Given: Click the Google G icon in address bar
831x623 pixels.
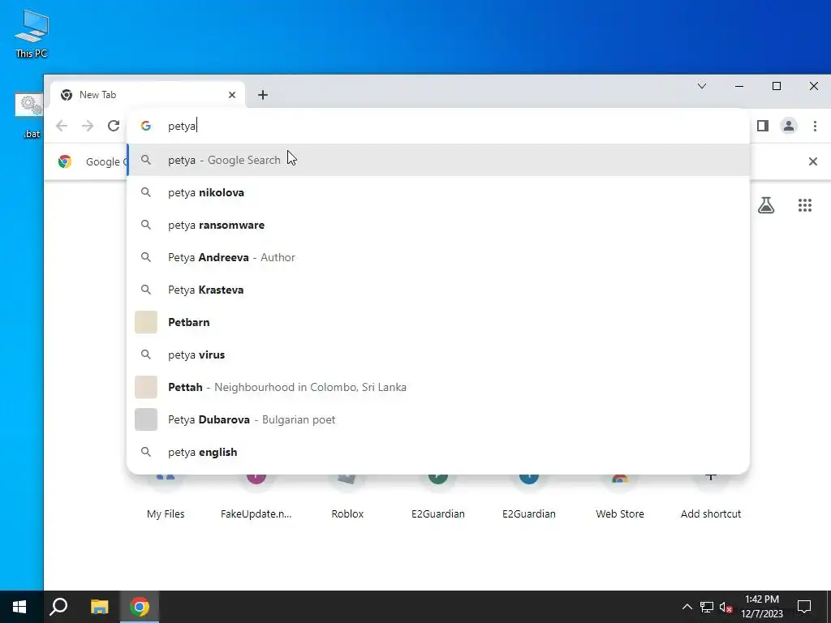Looking at the screenshot, I should (146, 126).
